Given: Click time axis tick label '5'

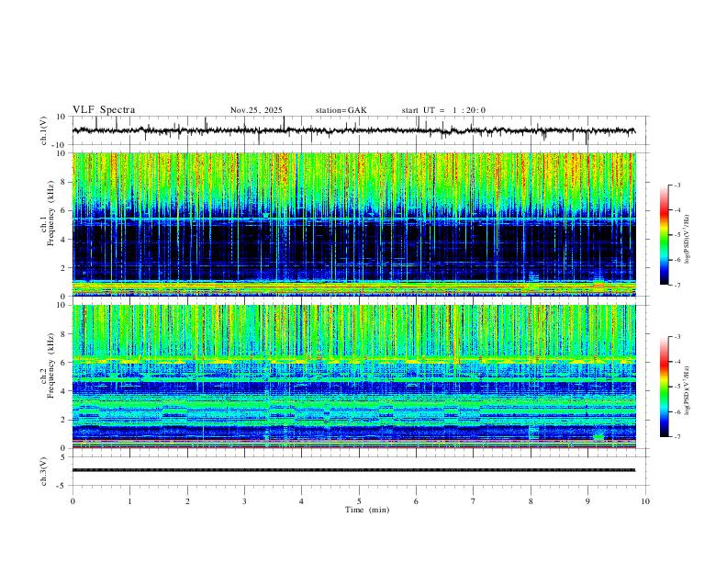Looking at the screenshot, I should click(x=359, y=501).
